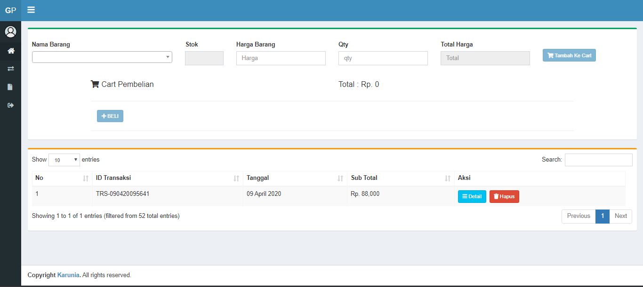Screen dimensions: 643x287
Task: Click the GP logo in the top corner
Action: [x=10, y=9]
